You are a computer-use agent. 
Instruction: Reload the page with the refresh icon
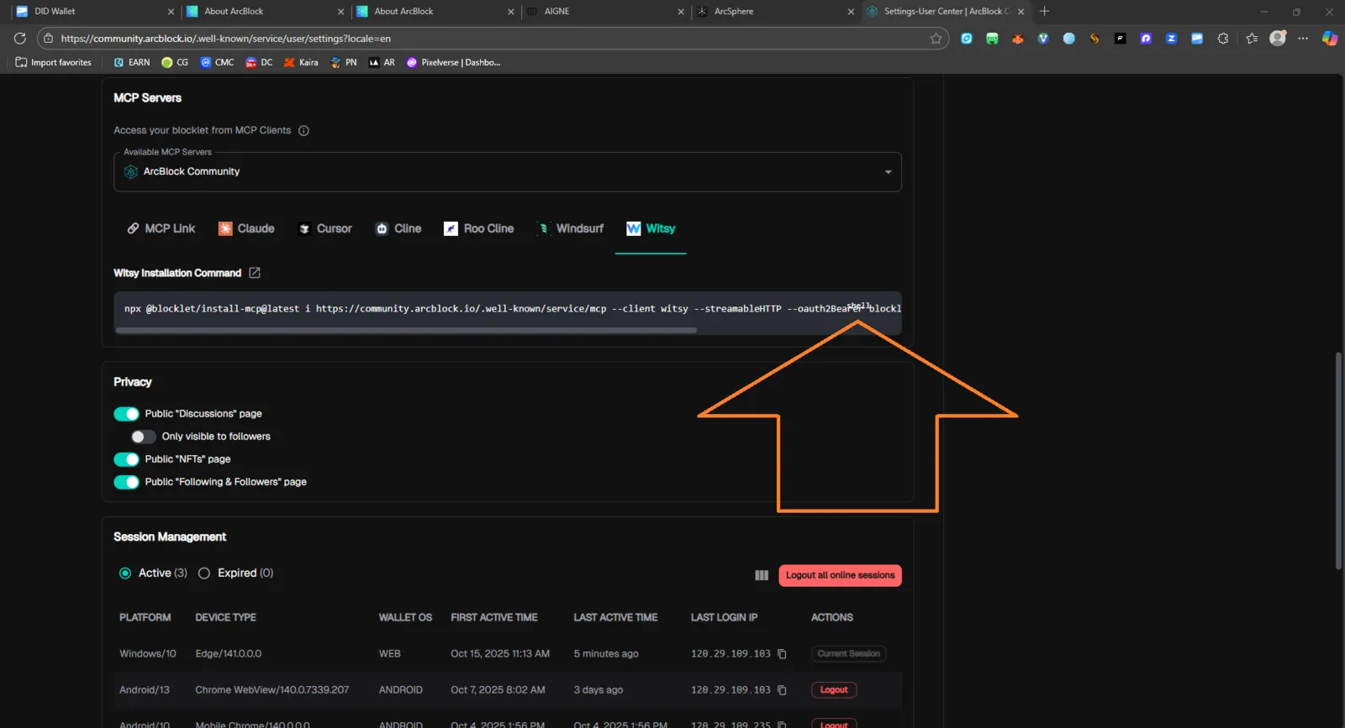[20, 39]
